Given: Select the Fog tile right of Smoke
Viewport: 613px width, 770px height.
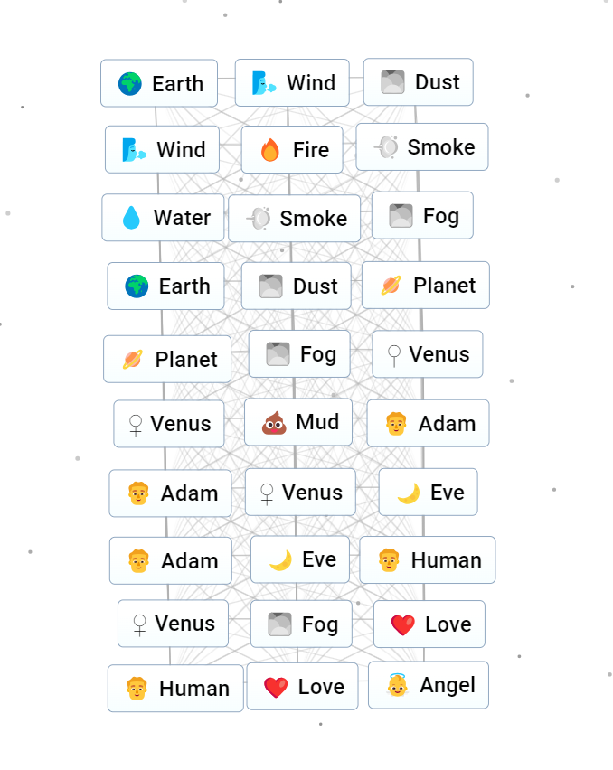Looking at the screenshot, I should (421, 216).
